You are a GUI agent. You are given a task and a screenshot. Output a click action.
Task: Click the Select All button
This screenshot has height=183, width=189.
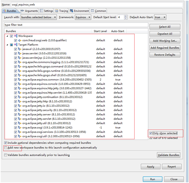click(x=165, y=27)
